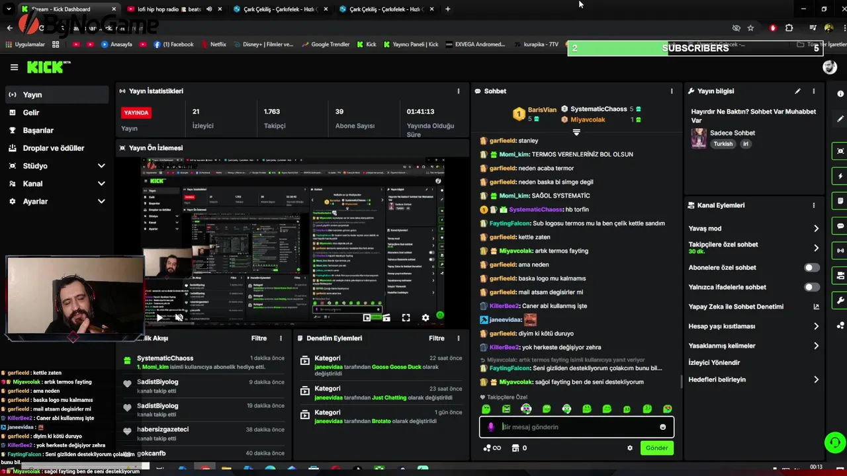
Task: Click the speech bubble icon in right sidebar
Action: 840,226
